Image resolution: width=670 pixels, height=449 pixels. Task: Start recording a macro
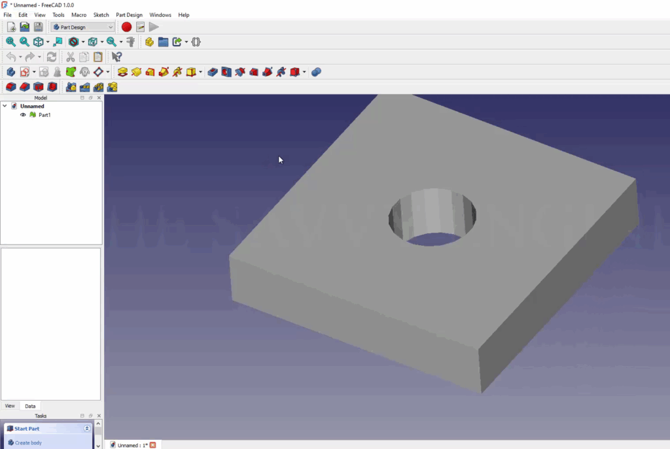[x=126, y=27]
